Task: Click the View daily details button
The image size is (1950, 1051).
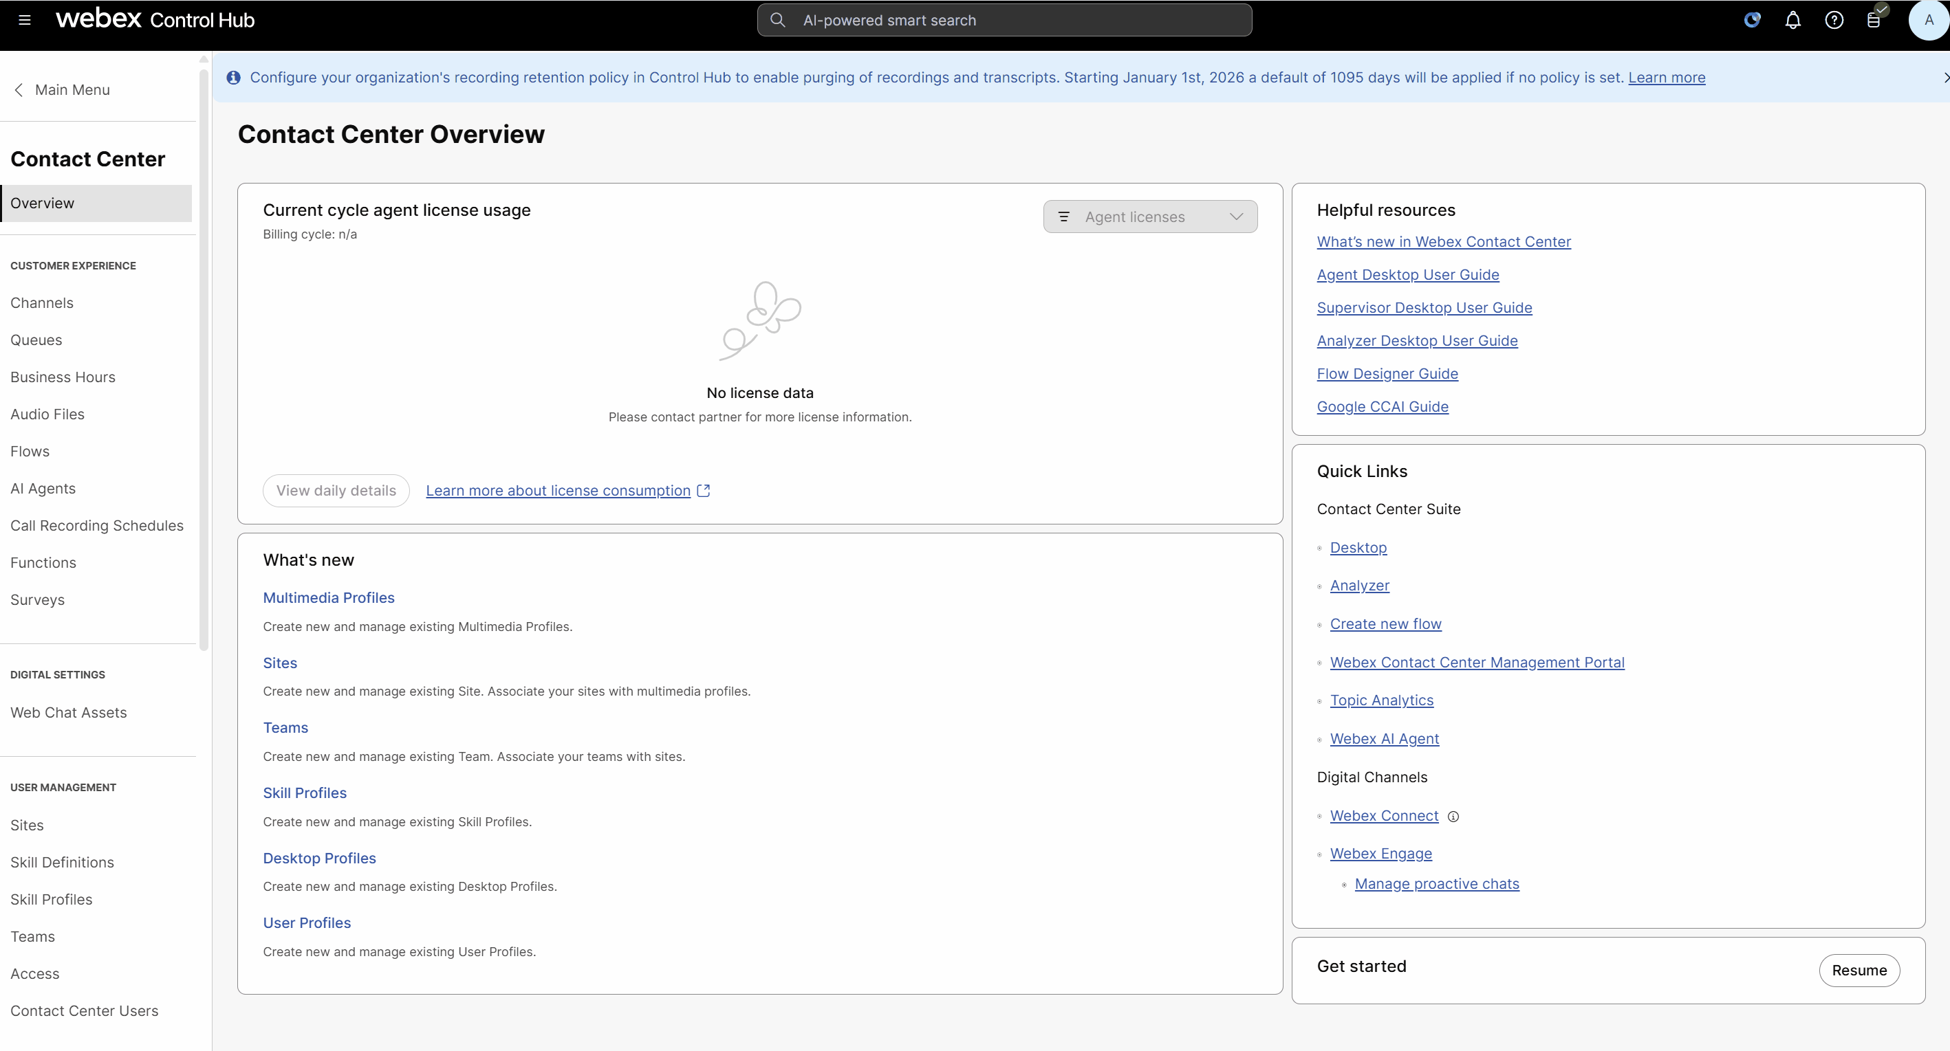Action: pyautogui.click(x=336, y=490)
